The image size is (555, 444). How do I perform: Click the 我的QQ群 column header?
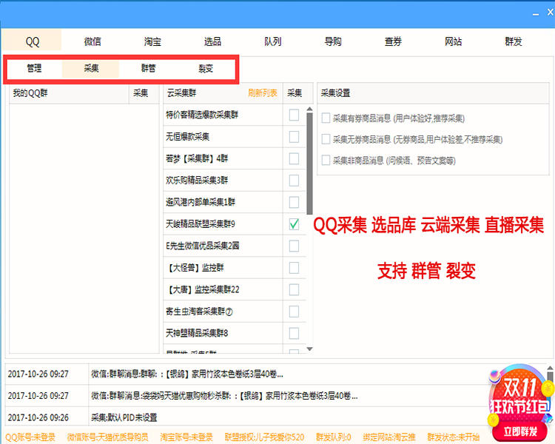point(69,93)
